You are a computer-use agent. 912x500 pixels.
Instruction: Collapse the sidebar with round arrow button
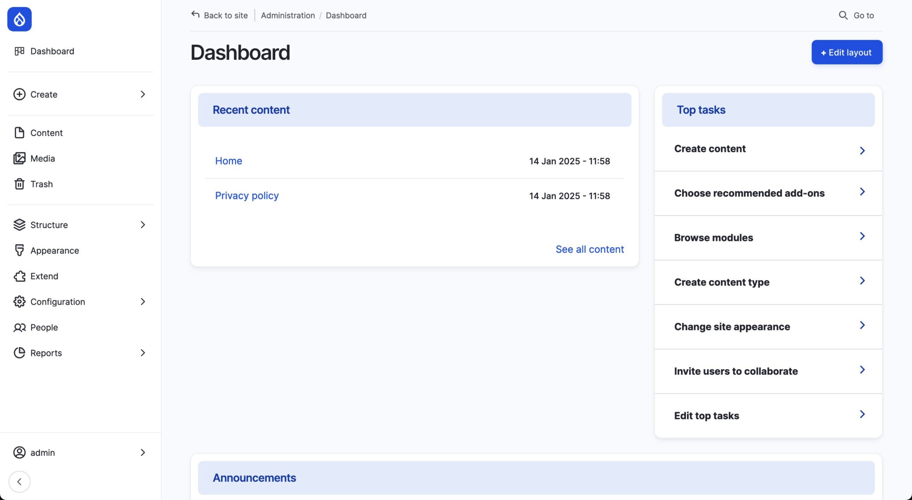[19, 481]
